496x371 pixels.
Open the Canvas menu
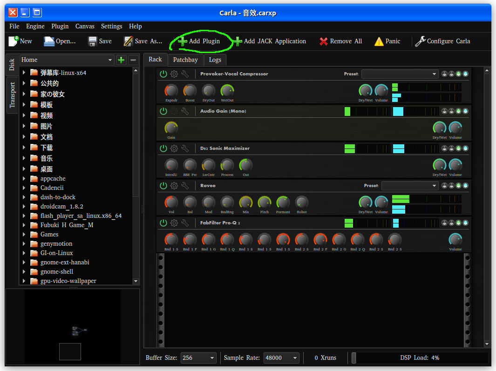(x=85, y=26)
